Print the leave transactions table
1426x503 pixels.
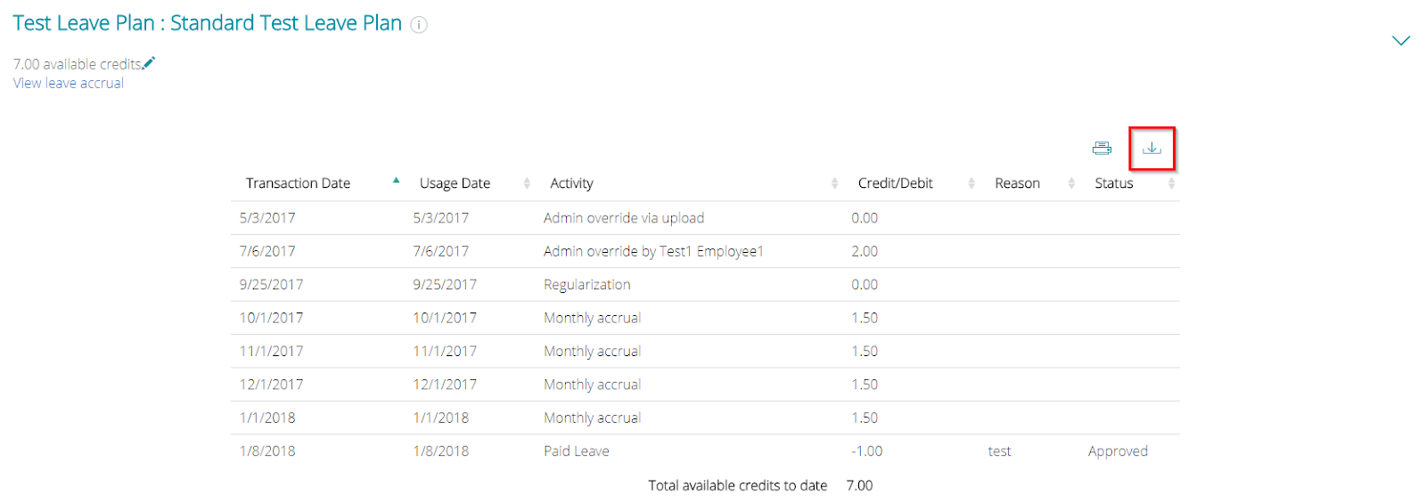(x=1102, y=148)
